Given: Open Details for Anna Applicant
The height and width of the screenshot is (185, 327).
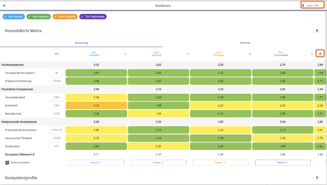Looking at the screenshot, I should coord(158,162).
